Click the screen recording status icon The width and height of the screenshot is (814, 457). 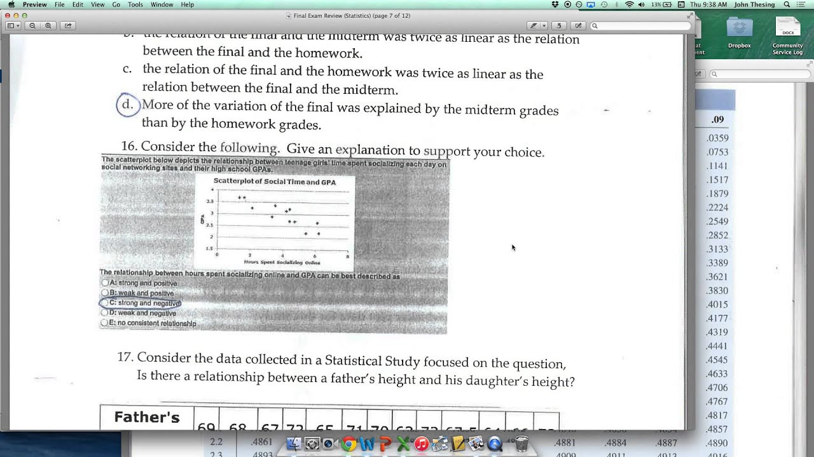click(567, 4)
